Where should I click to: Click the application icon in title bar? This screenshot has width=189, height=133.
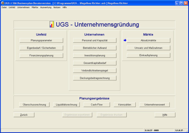[3, 3]
